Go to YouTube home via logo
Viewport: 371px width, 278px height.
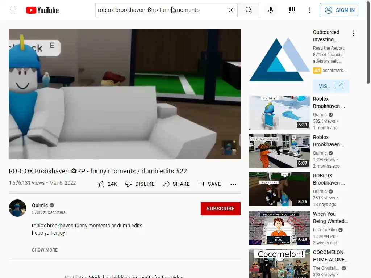tap(42, 10)
